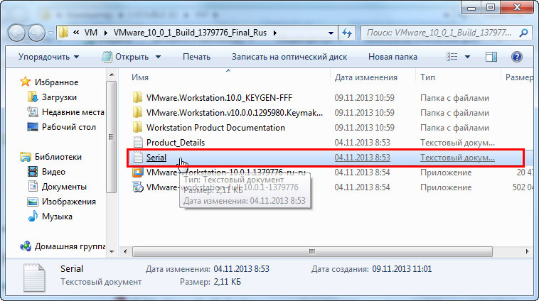539x301 pixels.
Task: Click the Refresh button next to address bar
Action: 347,33
